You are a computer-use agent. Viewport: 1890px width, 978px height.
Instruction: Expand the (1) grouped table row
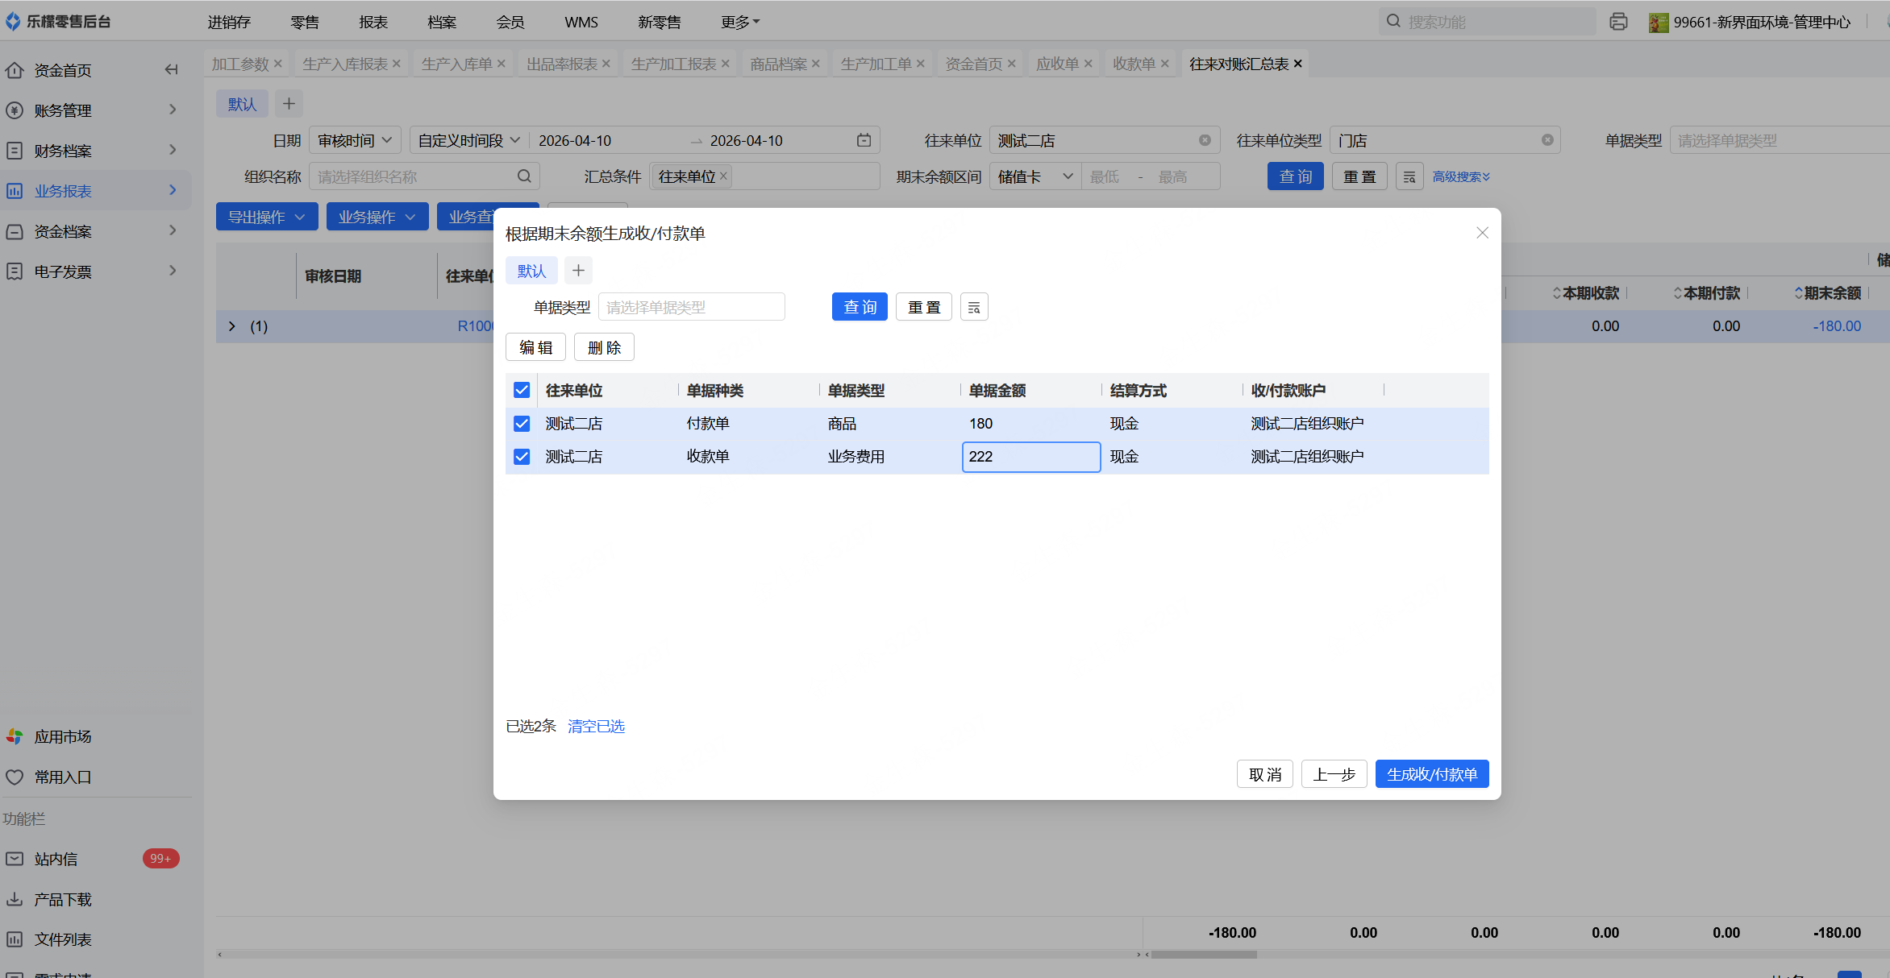(232, 326)
